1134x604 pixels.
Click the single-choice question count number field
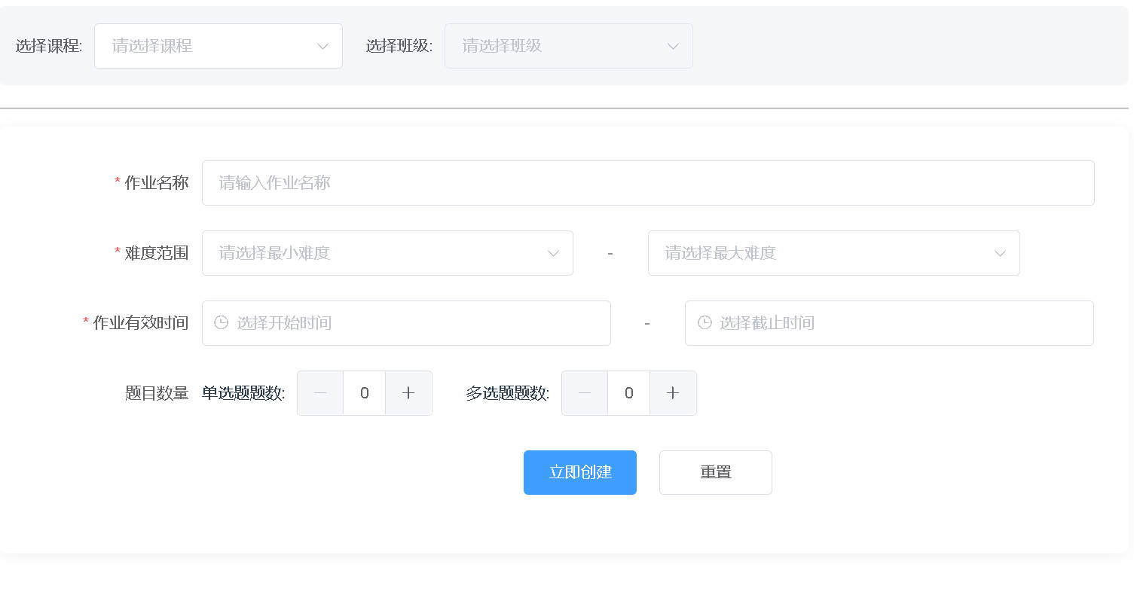pyautogui.click(x=365, y=393)
